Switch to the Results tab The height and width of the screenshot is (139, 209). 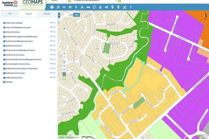(47, 14)
